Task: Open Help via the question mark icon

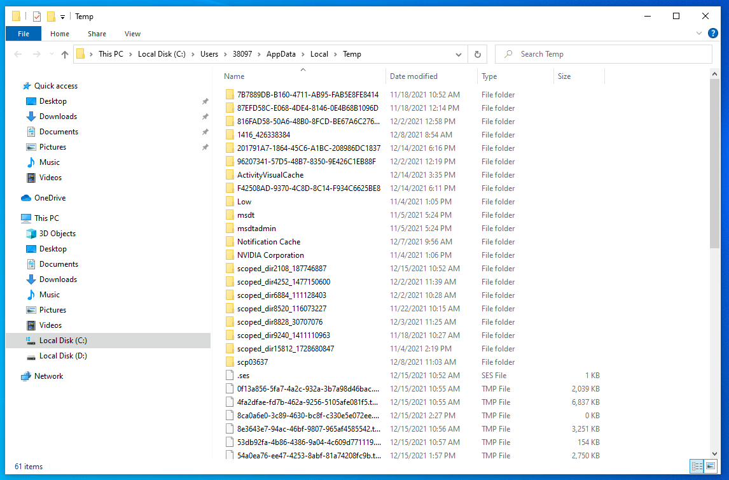Action: [712, 33]
